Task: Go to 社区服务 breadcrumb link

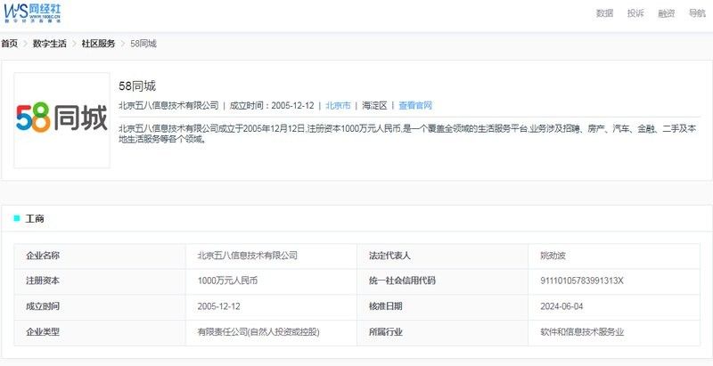Action: click(98, 44)
